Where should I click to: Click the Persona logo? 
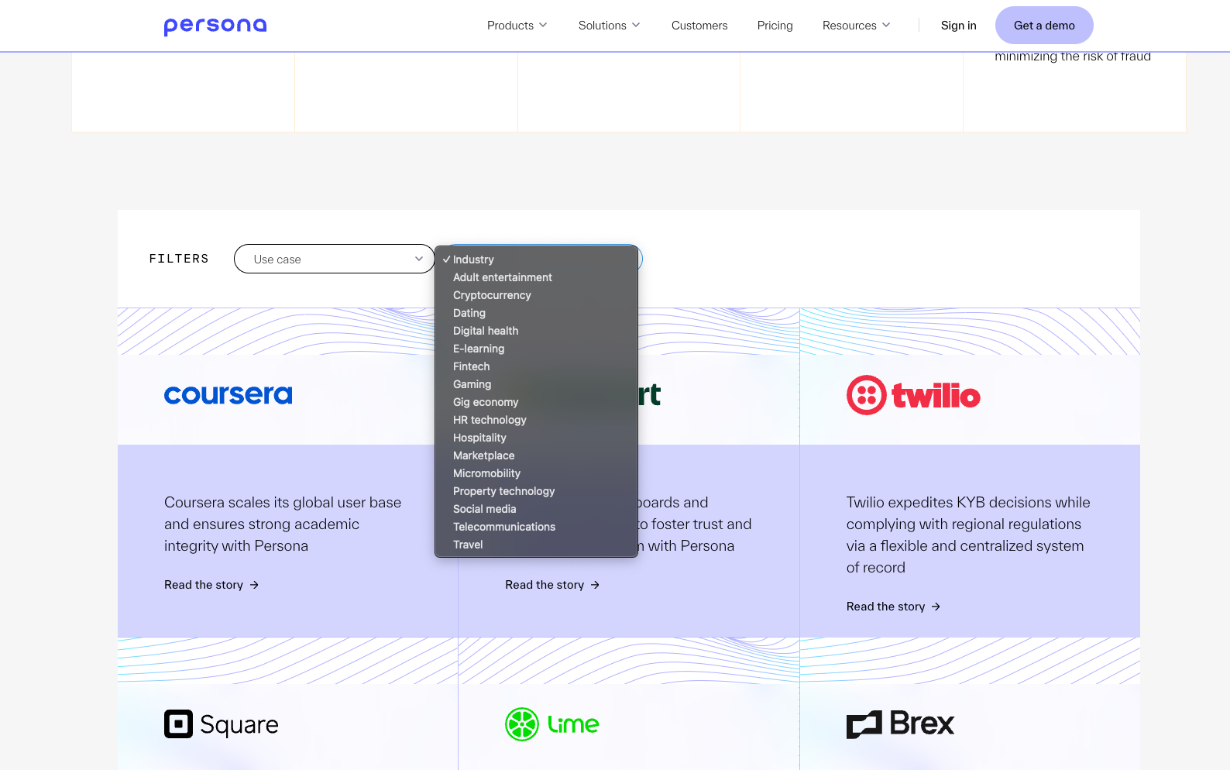pos(215,26)
